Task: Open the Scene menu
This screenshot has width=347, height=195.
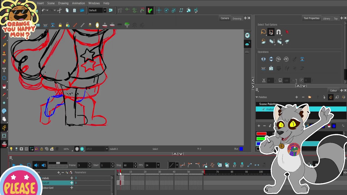Action: 51,3
